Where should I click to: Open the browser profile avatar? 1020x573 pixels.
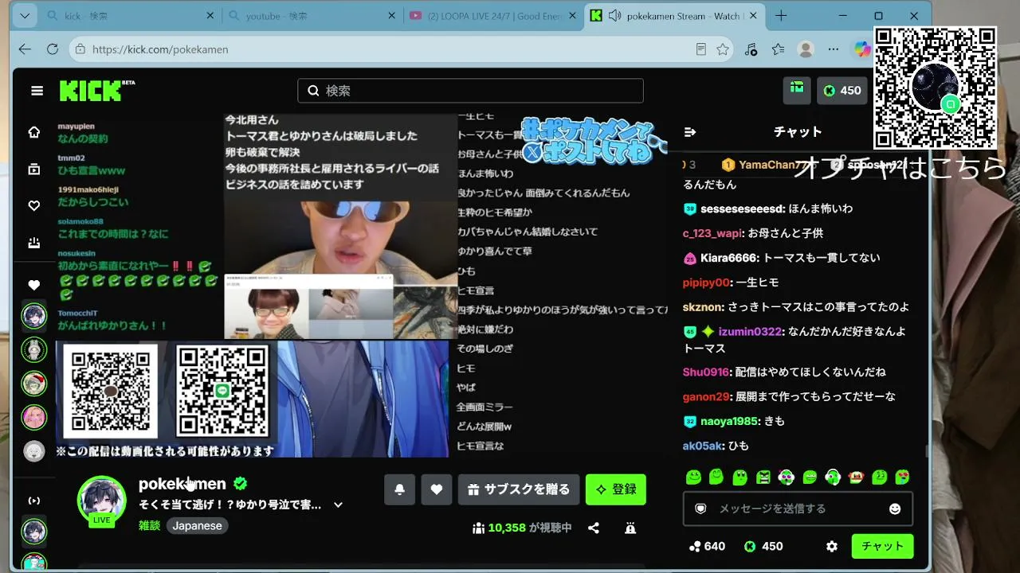tap(806, 49)
